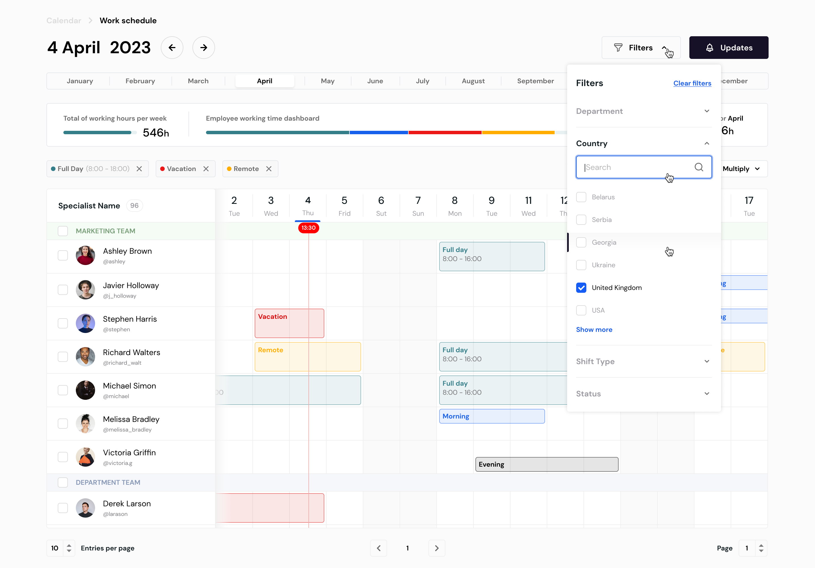This screenshot has height=568, width=815.
Task: Switch to the January tab
Action: (x=80, y=81)
